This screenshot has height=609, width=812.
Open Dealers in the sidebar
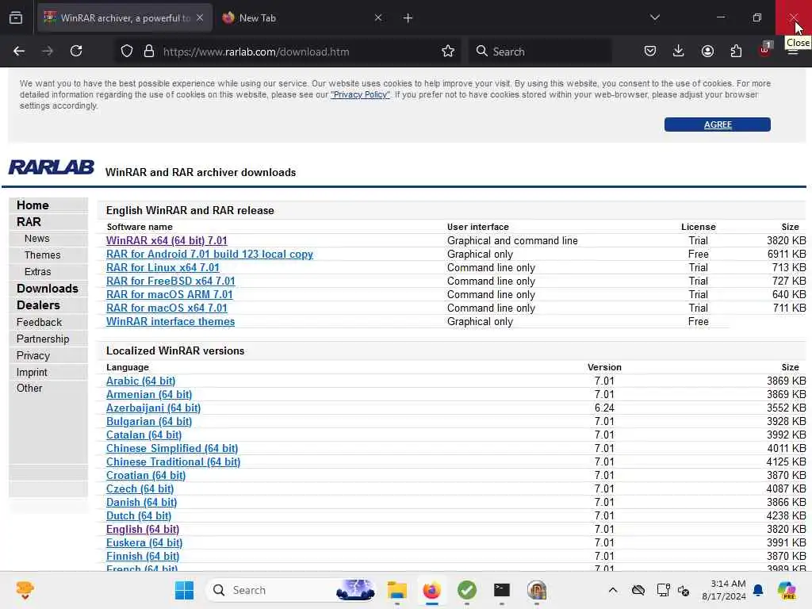click(38, 305)
